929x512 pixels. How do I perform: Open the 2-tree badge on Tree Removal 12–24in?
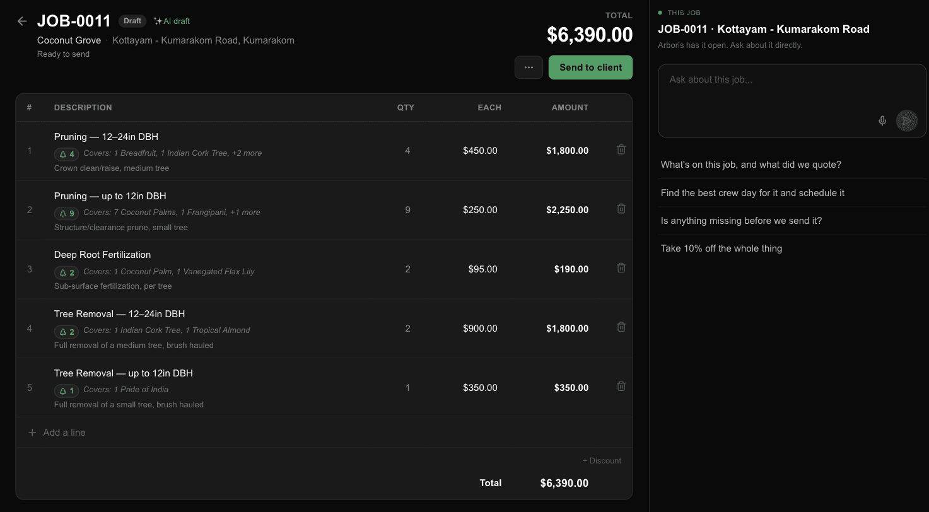[66, 331]
